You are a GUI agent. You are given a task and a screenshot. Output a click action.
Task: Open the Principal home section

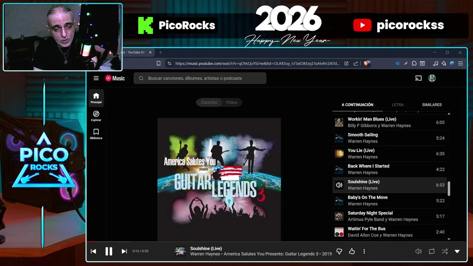tap(96, 98)
